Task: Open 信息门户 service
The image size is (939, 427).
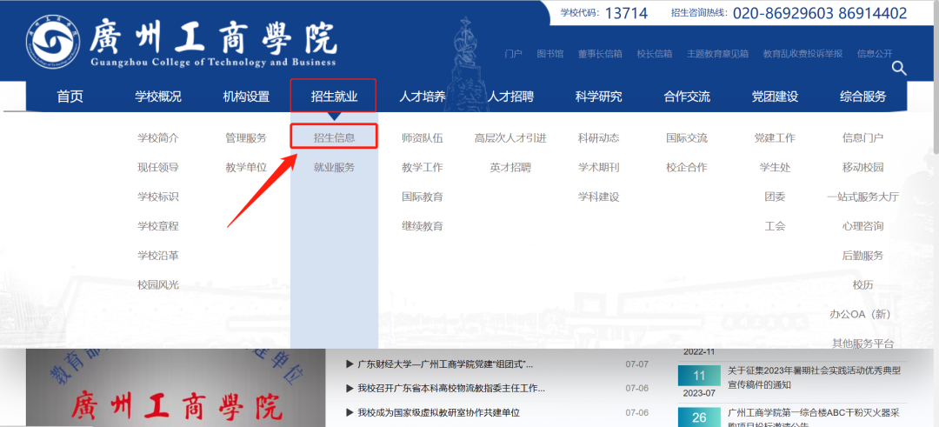Action: [863, 138]
